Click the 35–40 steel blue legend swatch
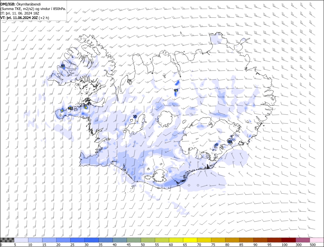The width and height of the screenshot is (324, 247). point(106,240)
